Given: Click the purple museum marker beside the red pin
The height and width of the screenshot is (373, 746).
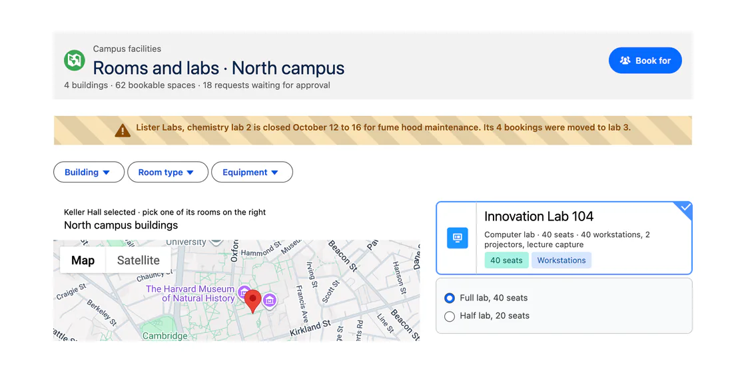Looking at the screenshot, I should point(270,300).
